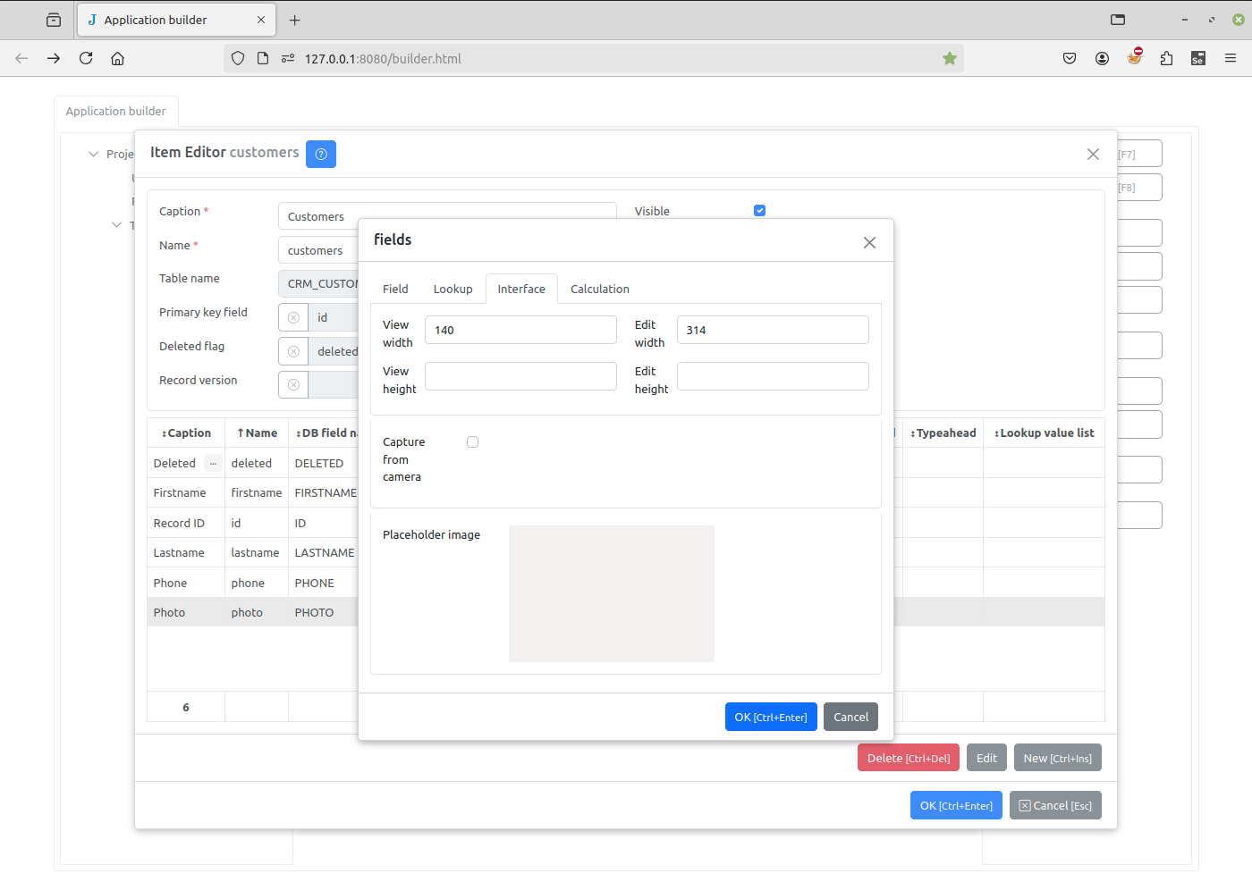Clear the Primary key field value icon
Screen dimensions: 1252x882
pyautogui.click(x=293, y=317)
